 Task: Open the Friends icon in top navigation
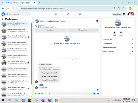tap(68, 14)
